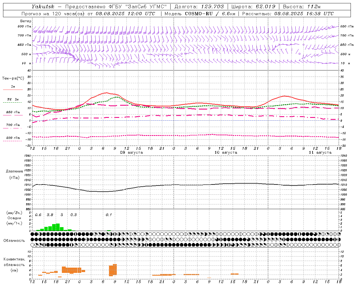Click the 'Осадки' precipitation label
This screenshot has height=284, width=355.
(x=14, y=218)
